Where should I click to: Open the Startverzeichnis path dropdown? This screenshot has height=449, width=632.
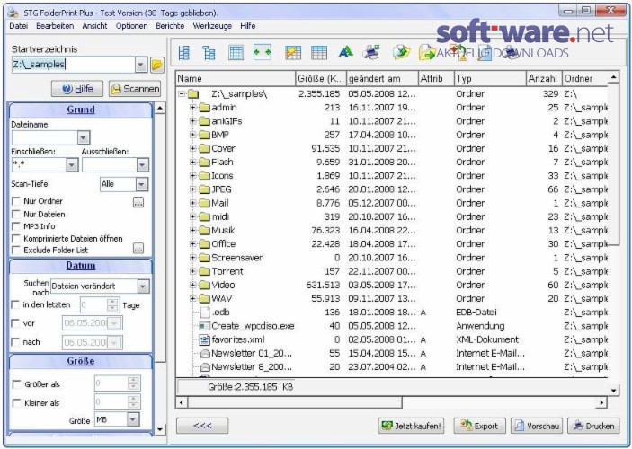point(140,65)
